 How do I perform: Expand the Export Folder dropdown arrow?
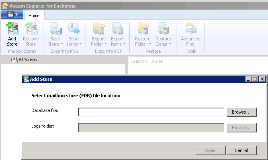coord(106,44)
